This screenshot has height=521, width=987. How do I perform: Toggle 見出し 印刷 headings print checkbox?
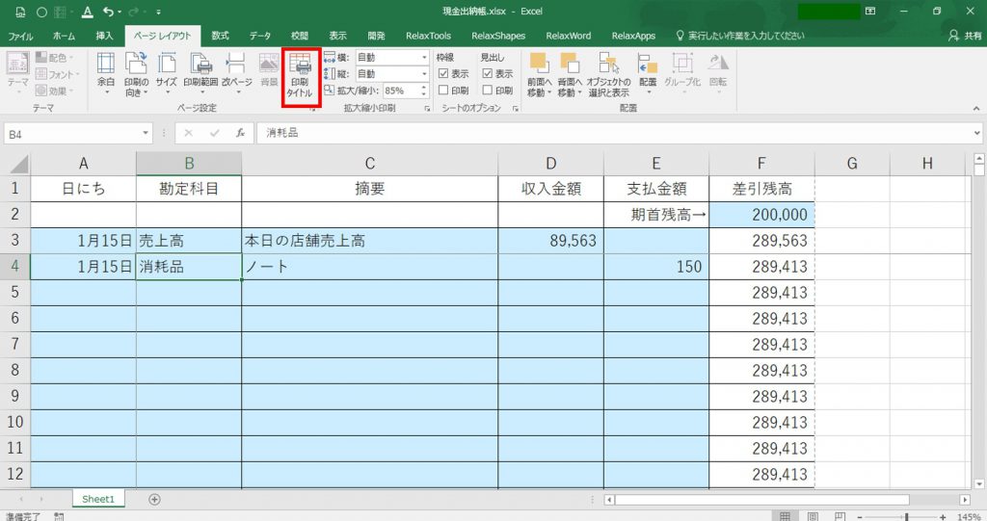coord(487,90)
